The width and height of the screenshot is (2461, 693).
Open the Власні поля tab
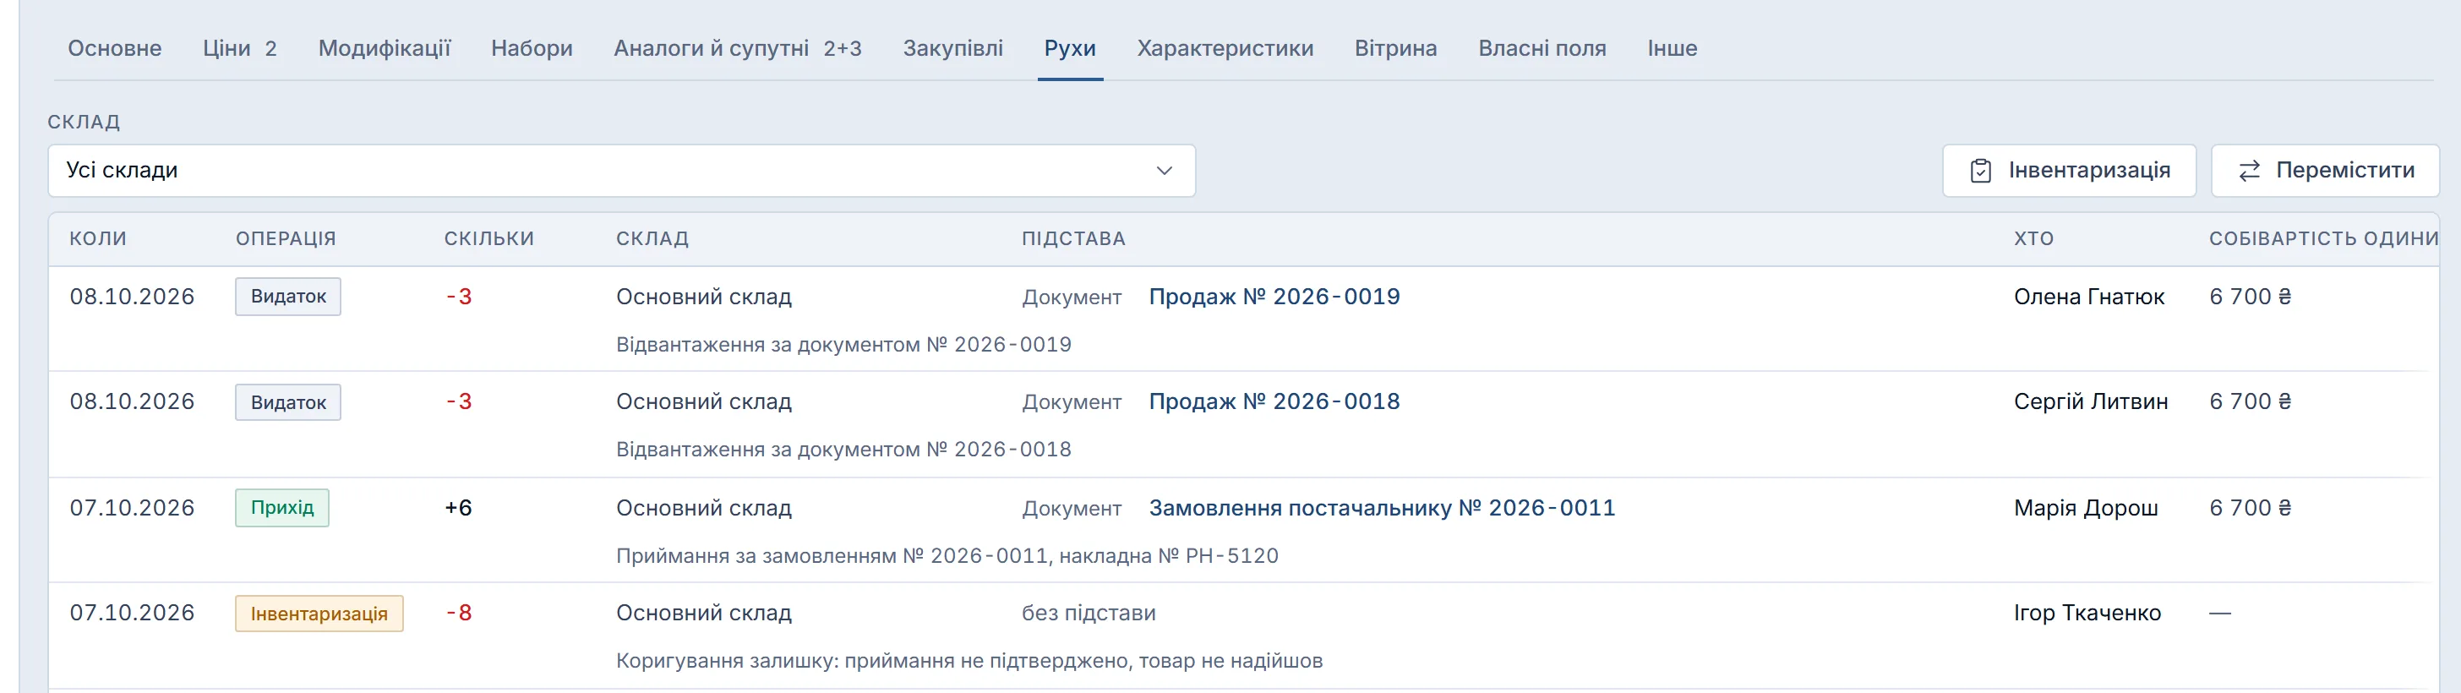pyautogui.click(x=1542, y=49)
